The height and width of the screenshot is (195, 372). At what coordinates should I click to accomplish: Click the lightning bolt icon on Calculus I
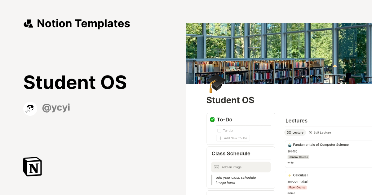click(290, 175)
